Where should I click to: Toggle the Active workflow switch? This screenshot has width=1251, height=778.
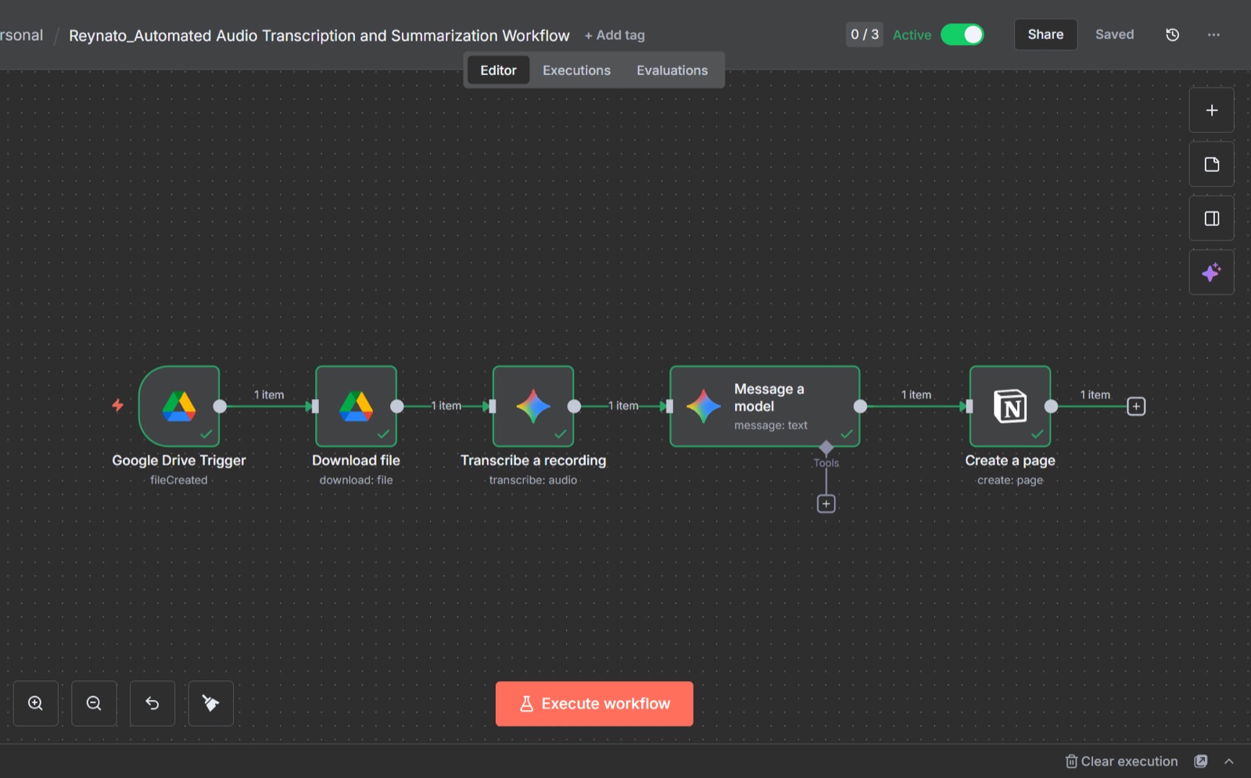click(962, 34)
